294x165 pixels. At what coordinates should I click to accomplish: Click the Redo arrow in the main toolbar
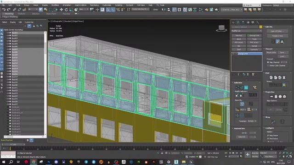(x=9, y=9)
